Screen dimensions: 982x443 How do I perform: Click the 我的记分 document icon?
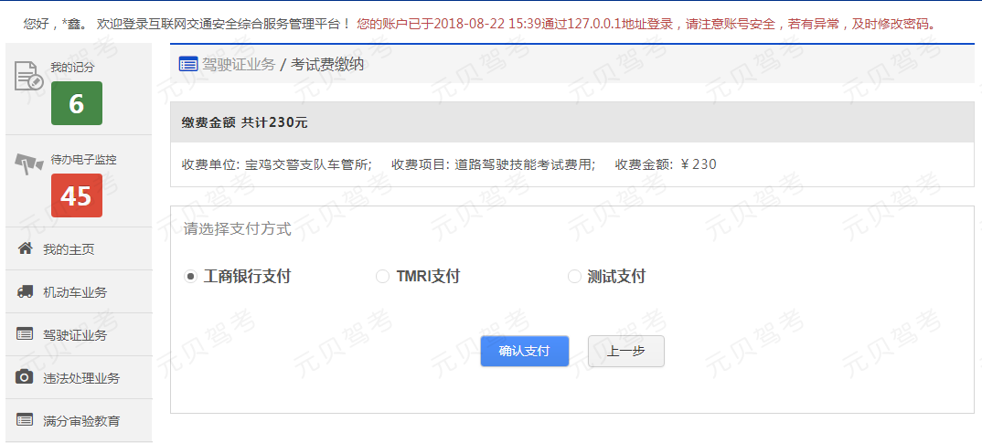(29, 77)
